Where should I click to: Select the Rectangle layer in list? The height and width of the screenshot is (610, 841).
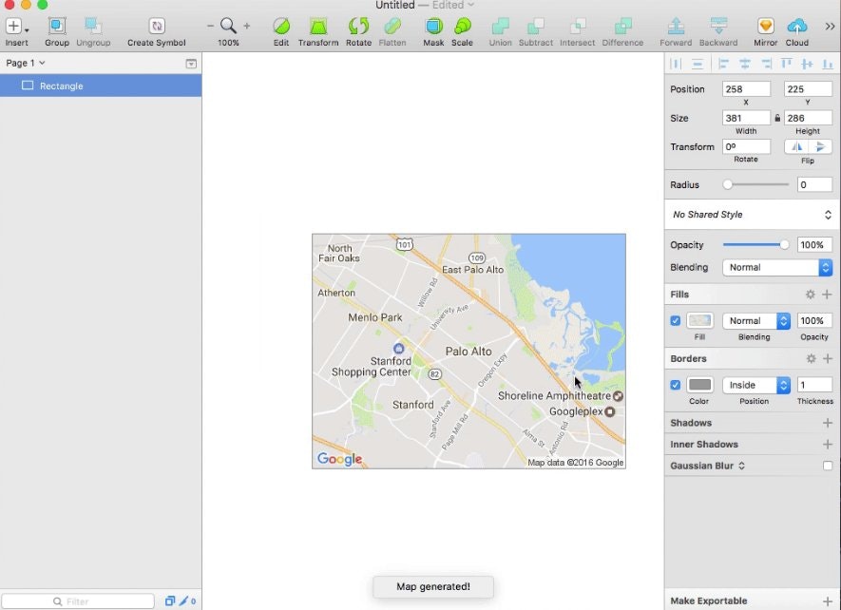(x=101, y=86)
